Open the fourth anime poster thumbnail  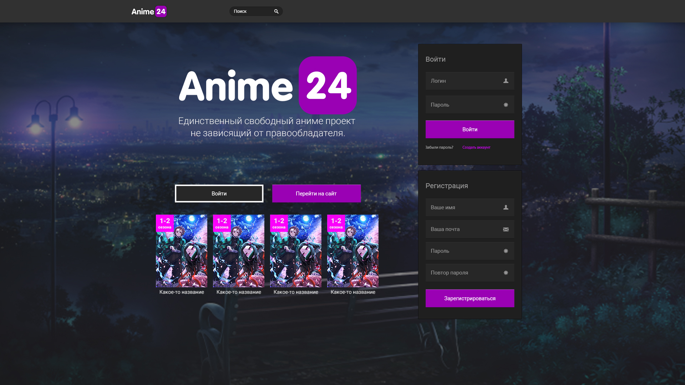353,251
